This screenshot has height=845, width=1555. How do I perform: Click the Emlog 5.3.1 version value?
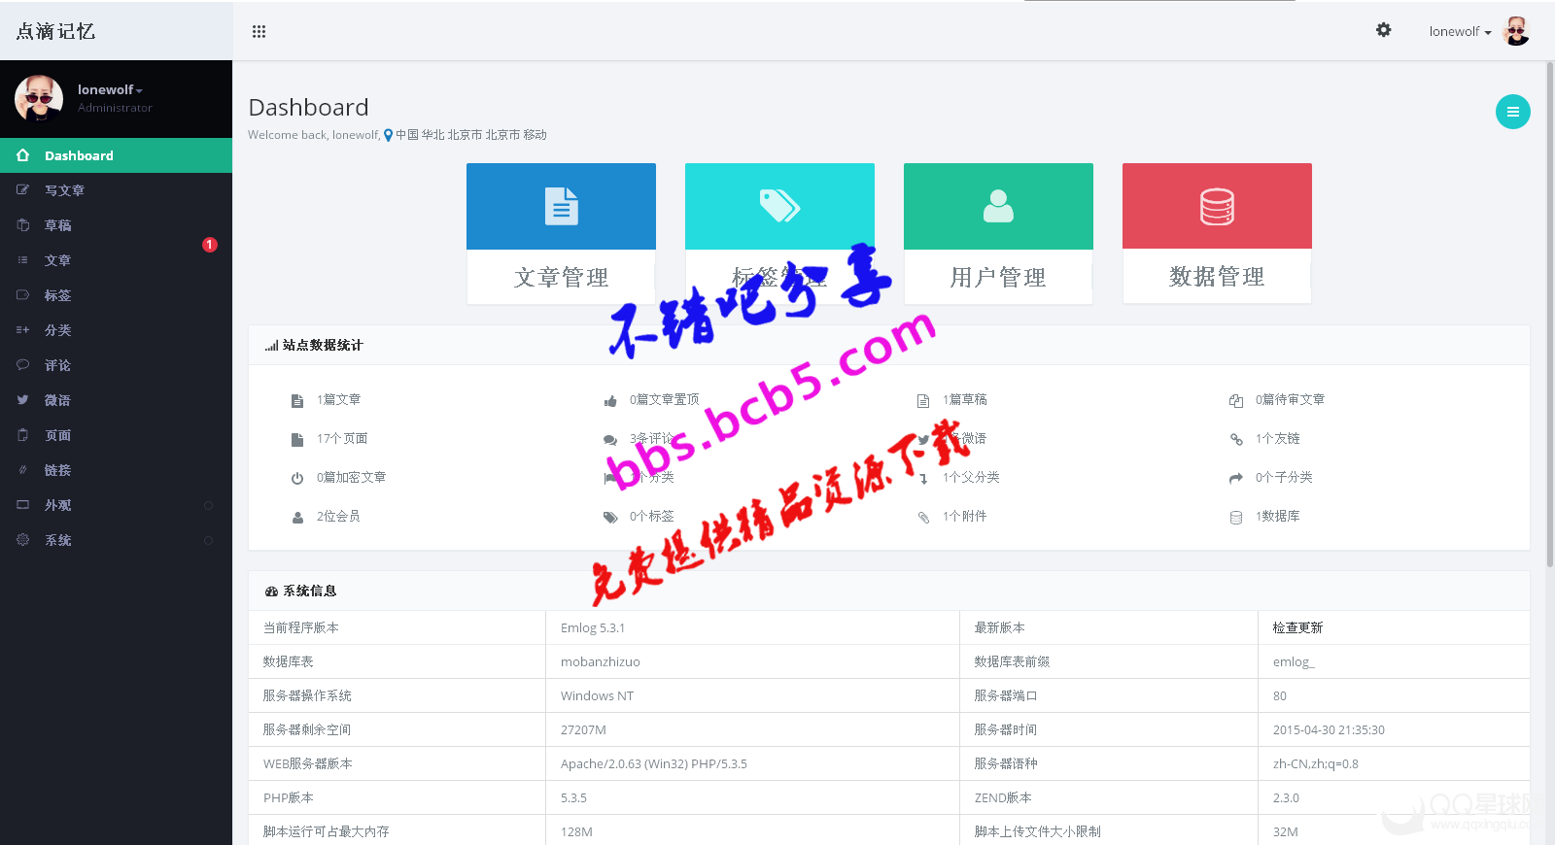pyautogui.click(x=593, y=627)
